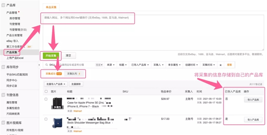
Task: Open 库存同步 section icon in sidebar
Action: (3, 67)
